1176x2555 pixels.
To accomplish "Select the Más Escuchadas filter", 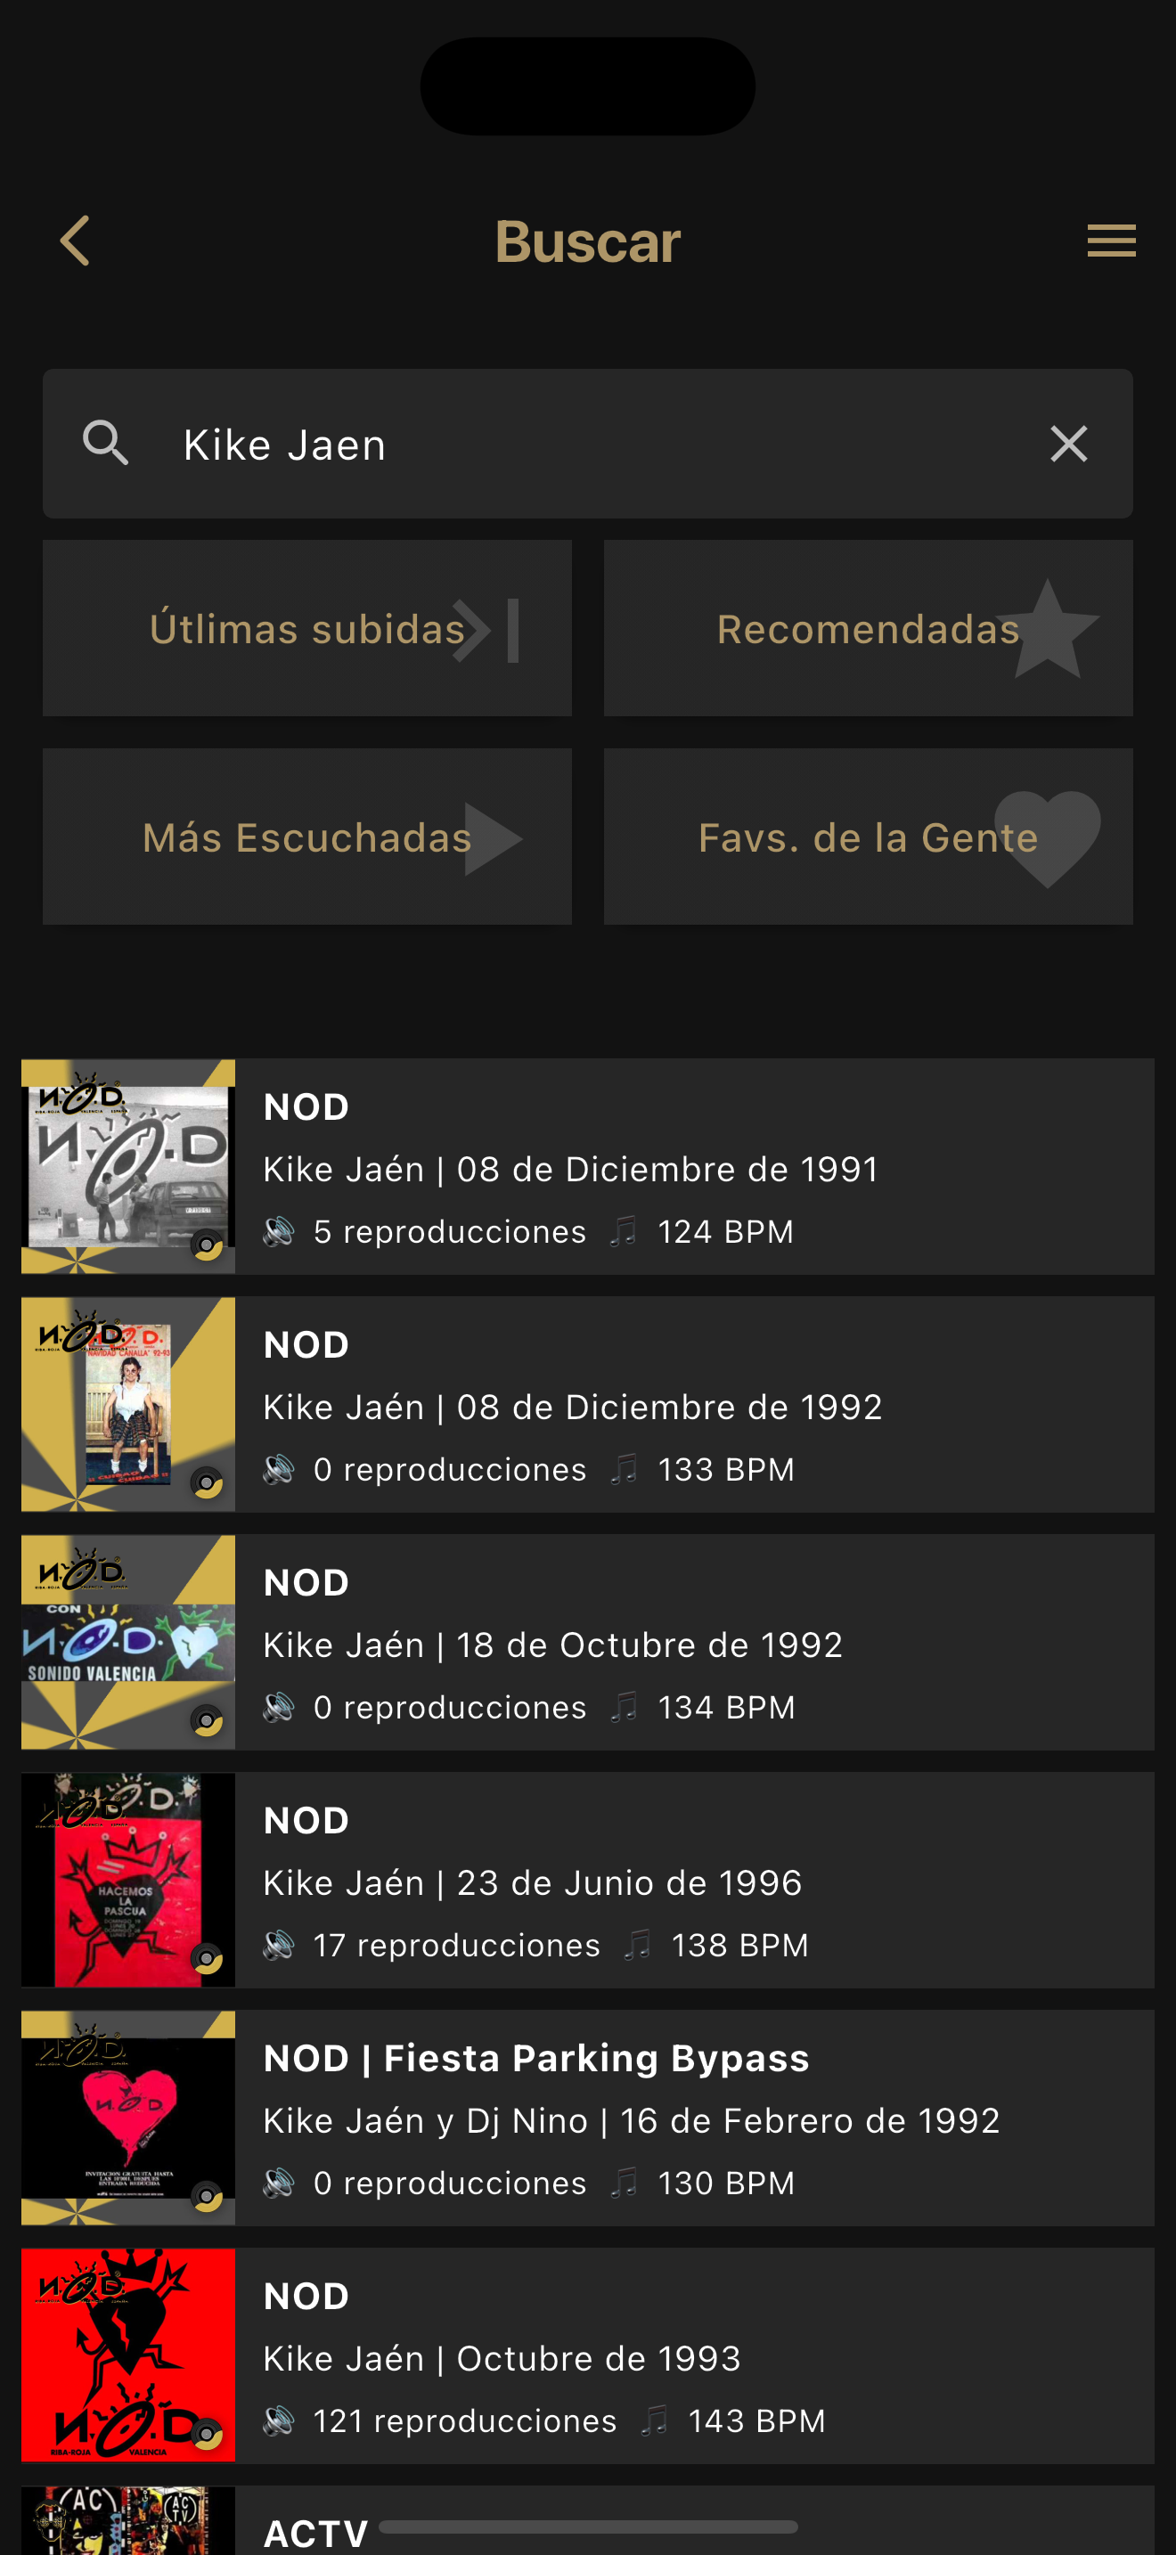I will point(306,837).
